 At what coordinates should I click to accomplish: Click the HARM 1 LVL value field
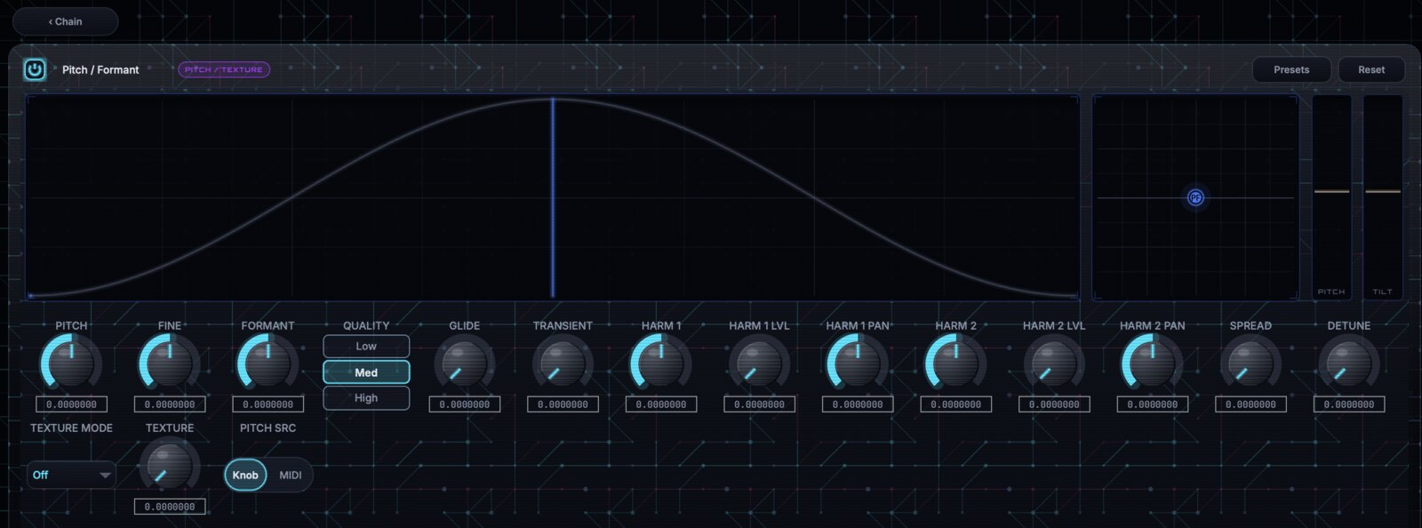coord(759,404)
